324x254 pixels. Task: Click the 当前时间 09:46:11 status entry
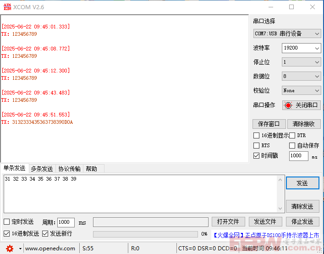tap(265, 248)
